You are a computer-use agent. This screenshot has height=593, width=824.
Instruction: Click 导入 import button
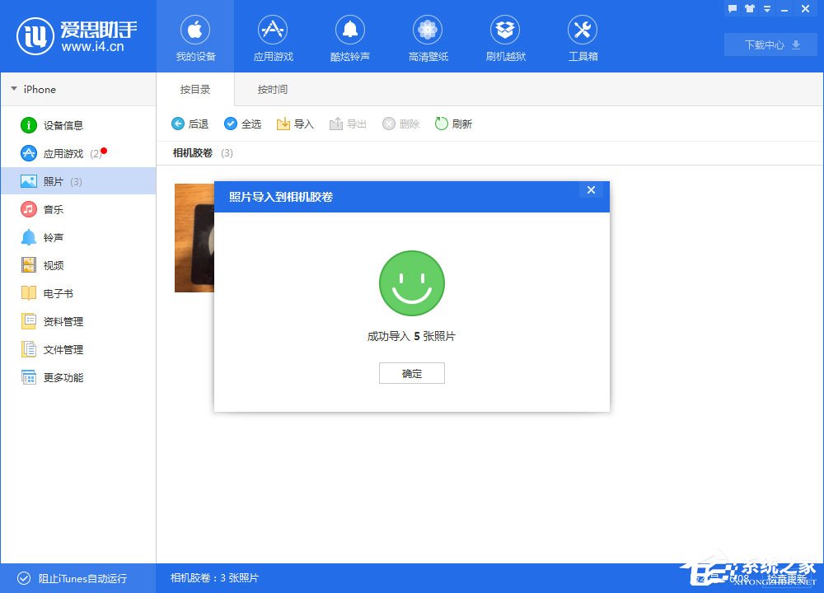pos(295,124)
